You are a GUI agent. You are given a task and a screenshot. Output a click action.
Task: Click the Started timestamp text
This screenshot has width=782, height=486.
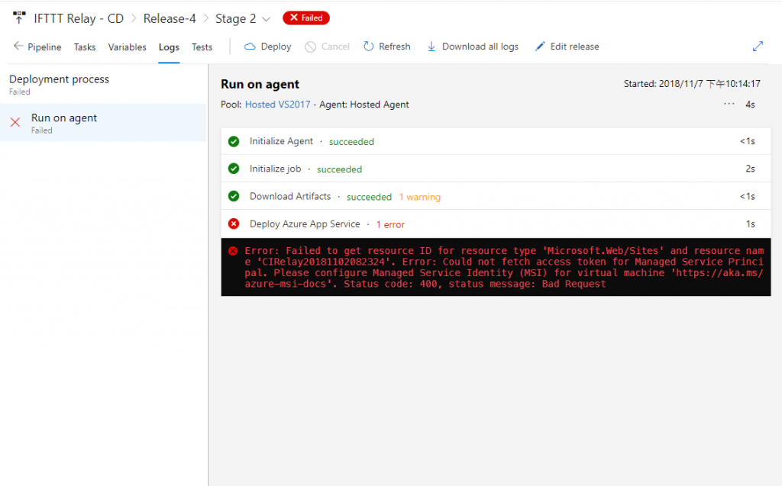point(692,84)
